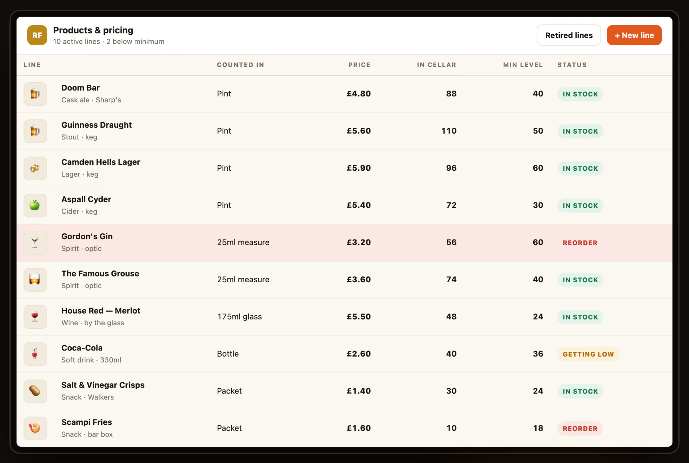Click the cellar count 110 for Guinness

(449, 131)
